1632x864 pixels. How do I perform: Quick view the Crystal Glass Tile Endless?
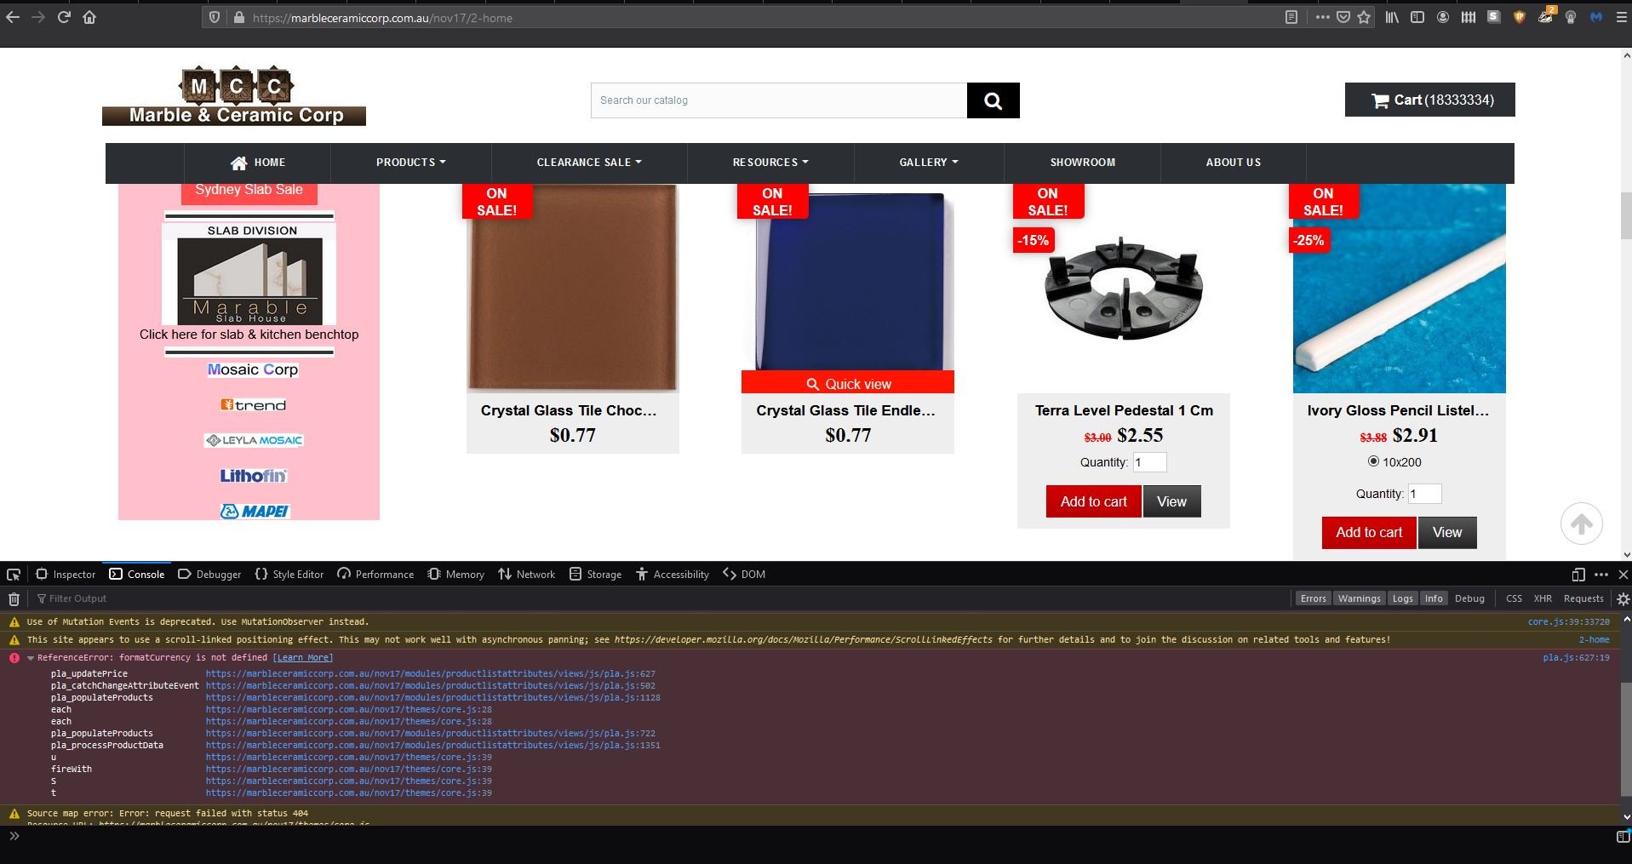848,384
